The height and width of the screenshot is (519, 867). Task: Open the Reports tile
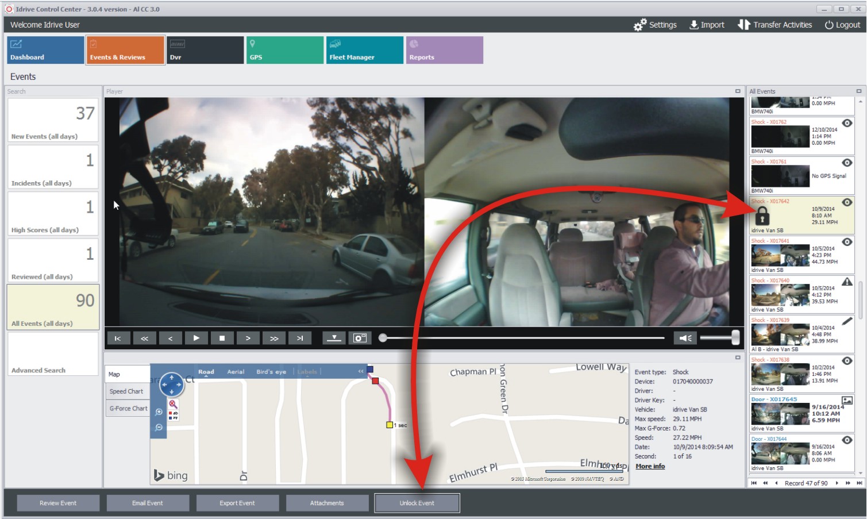[x=445, y=50]
